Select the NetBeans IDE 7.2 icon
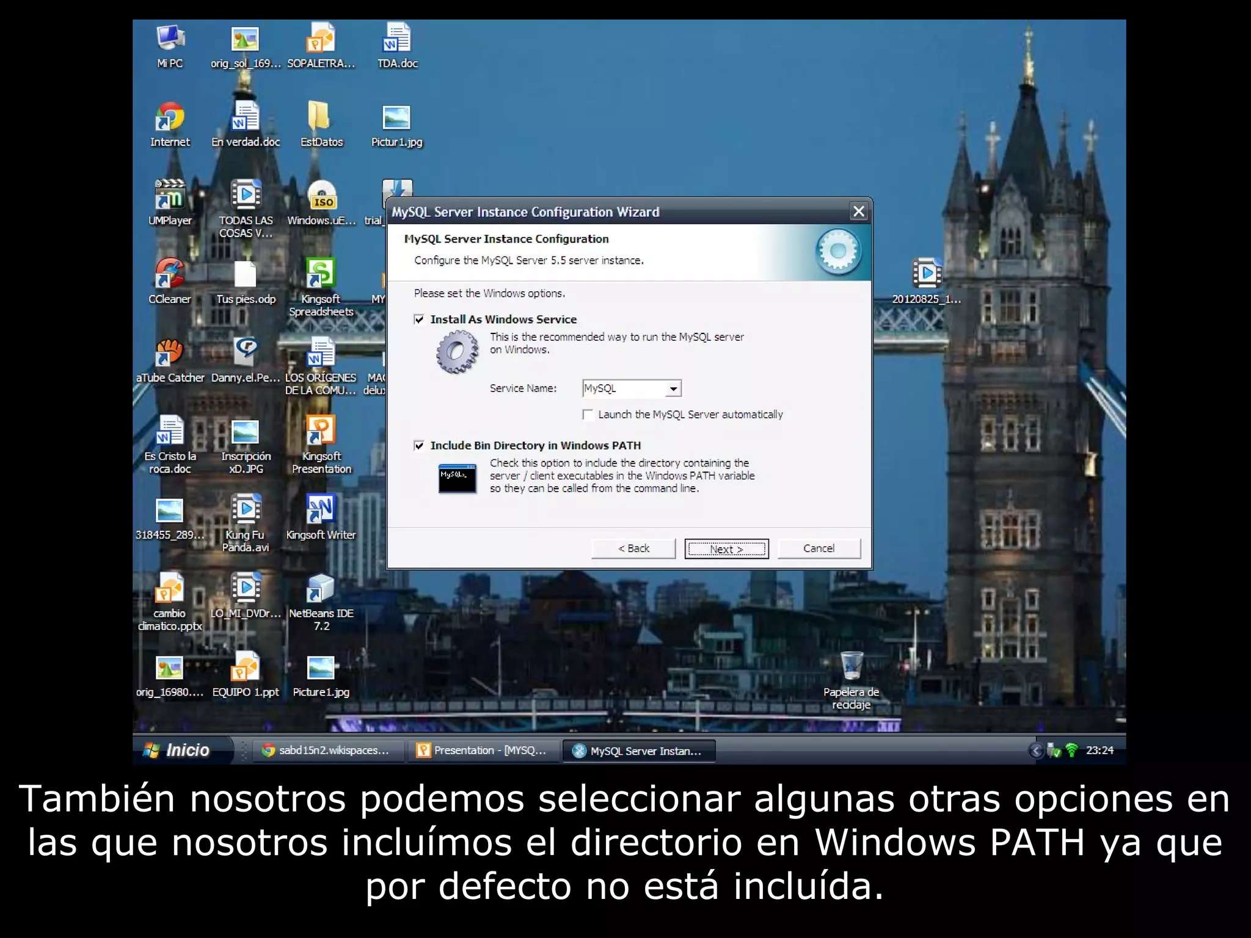 click(x=321, y=603)
